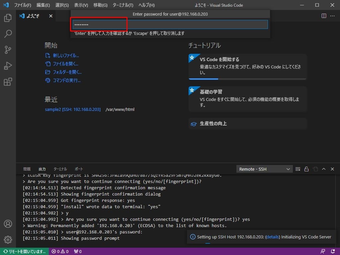
Task: Open the Source Control view
Action: coord(8,50)
